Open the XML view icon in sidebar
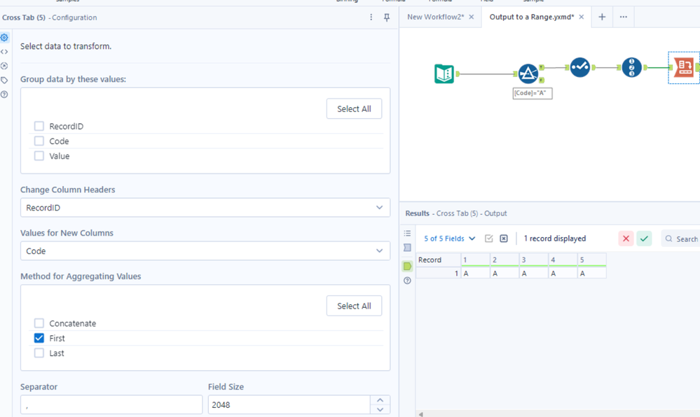Viewport: 700px width, 417px height. click(4, 52)
